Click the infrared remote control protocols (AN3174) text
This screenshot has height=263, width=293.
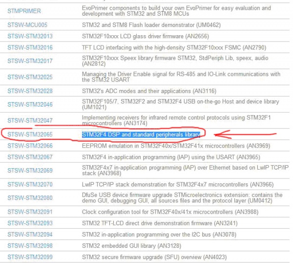(176, 120)
